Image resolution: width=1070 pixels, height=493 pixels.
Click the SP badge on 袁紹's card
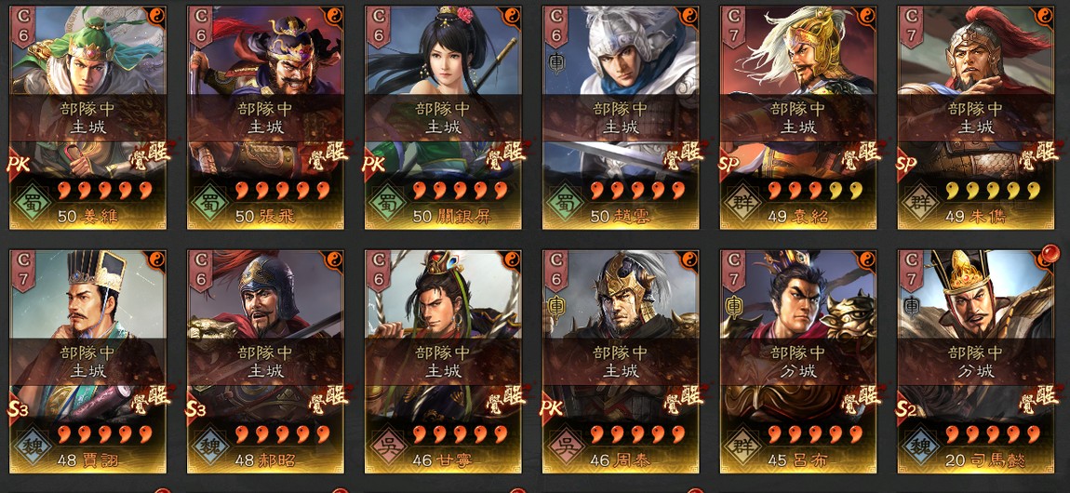pyautogui.click(x=730, y=165)
